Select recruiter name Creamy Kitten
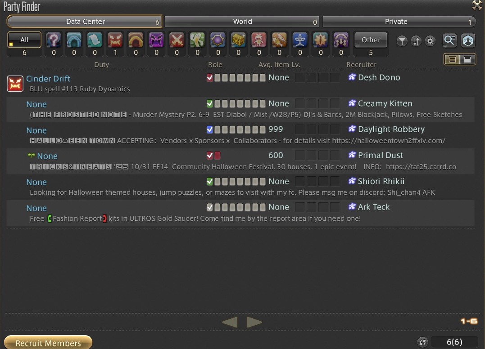This screenshot has width=485, height=349. click(x=385, y=103)
